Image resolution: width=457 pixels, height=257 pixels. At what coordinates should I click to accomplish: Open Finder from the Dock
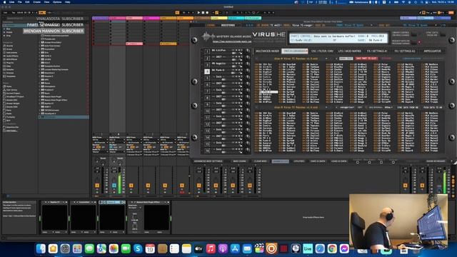click(41, 248)
